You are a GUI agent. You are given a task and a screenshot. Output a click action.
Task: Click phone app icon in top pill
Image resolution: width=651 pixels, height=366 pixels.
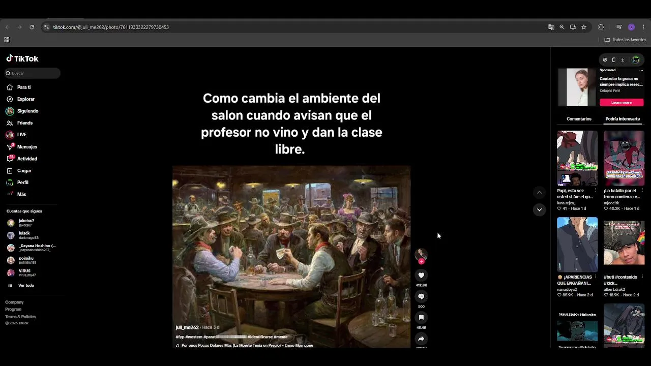613,60
